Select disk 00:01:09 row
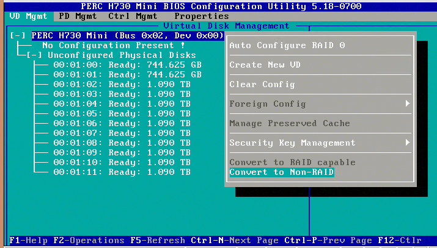This screenshot has width=437, height=248. [122, 152]
